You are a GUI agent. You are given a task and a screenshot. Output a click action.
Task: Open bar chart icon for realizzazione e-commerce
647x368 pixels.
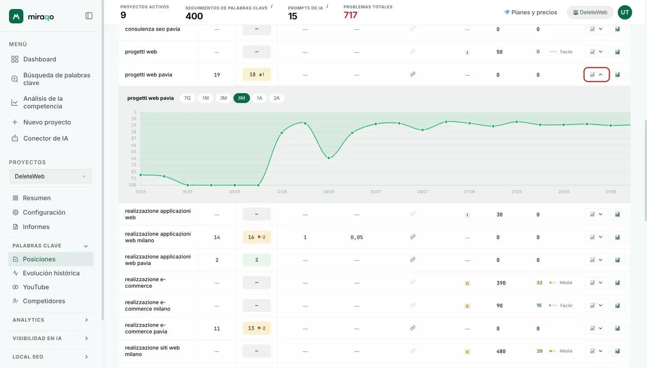coord(617,283)
